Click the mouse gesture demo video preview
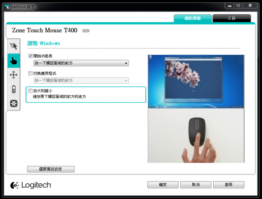This screenshot has width=262, height=199. click(196, 109)
